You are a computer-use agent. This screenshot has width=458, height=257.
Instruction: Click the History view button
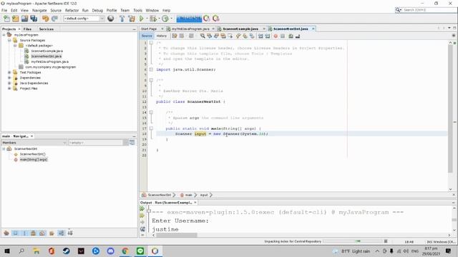click(x=162, y=36)
